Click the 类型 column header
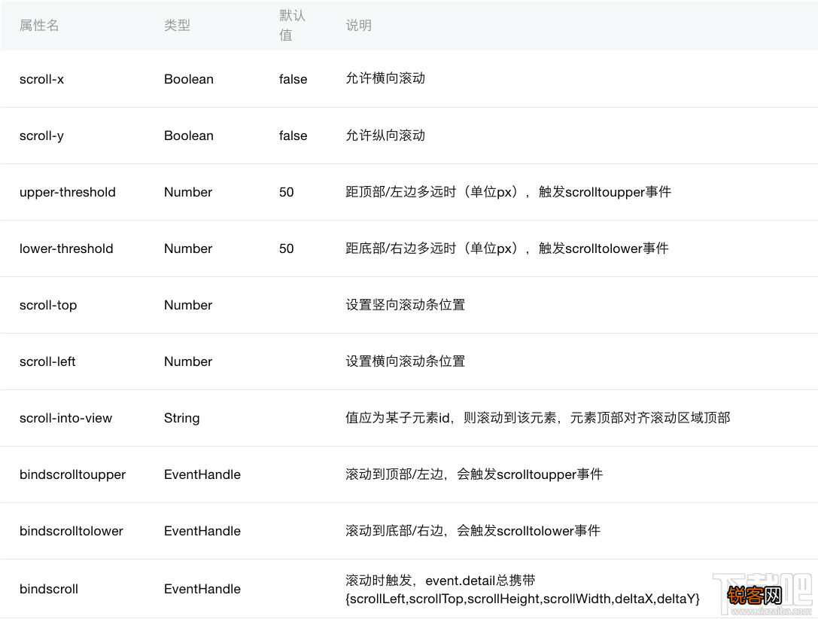Screen dimensions: 818x619 177,25
